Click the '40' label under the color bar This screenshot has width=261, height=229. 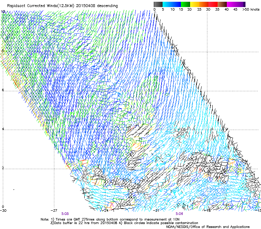click(x=226, y=10)
